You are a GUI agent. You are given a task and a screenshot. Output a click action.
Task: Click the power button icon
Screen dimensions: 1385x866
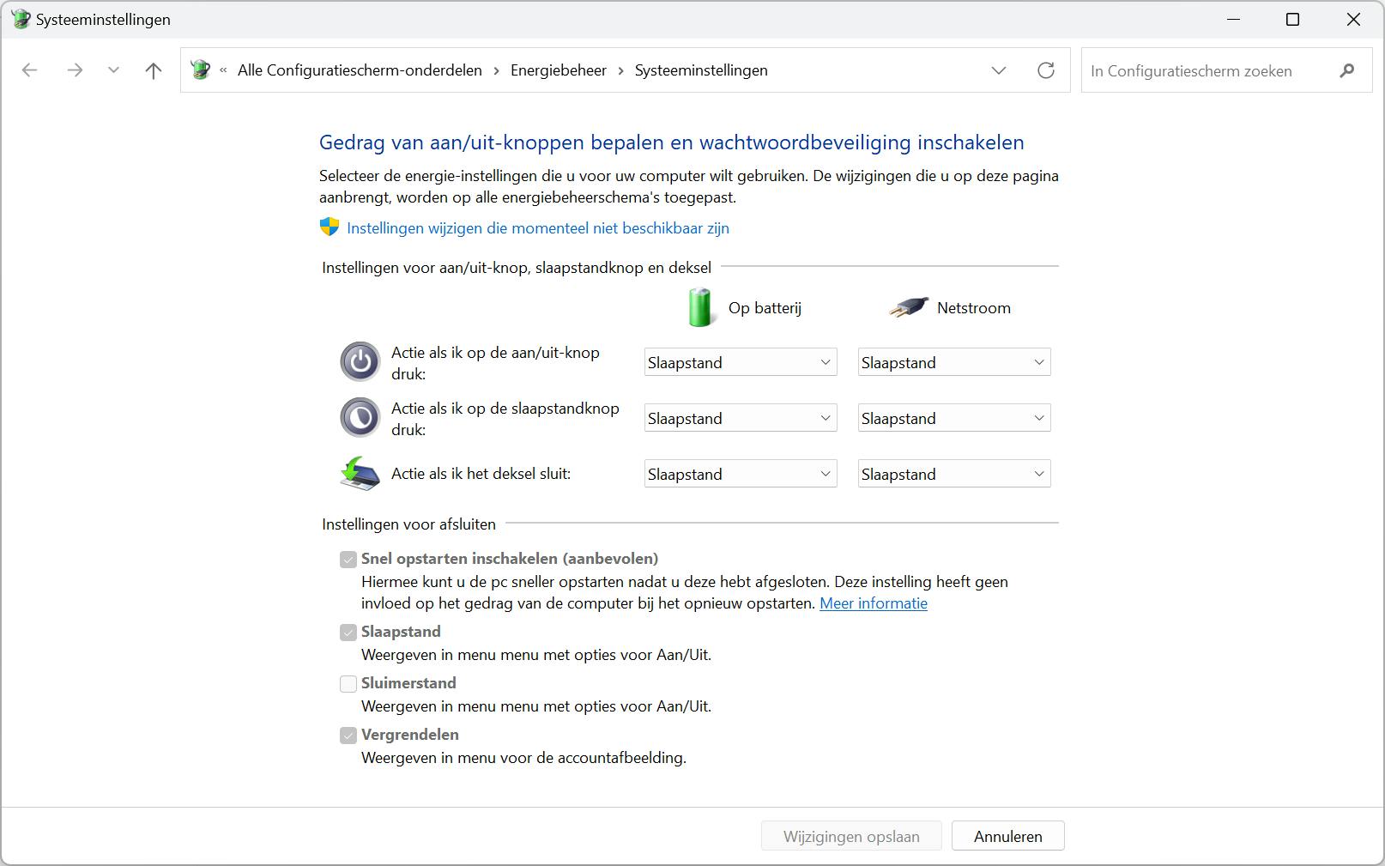tap(360, 362)
